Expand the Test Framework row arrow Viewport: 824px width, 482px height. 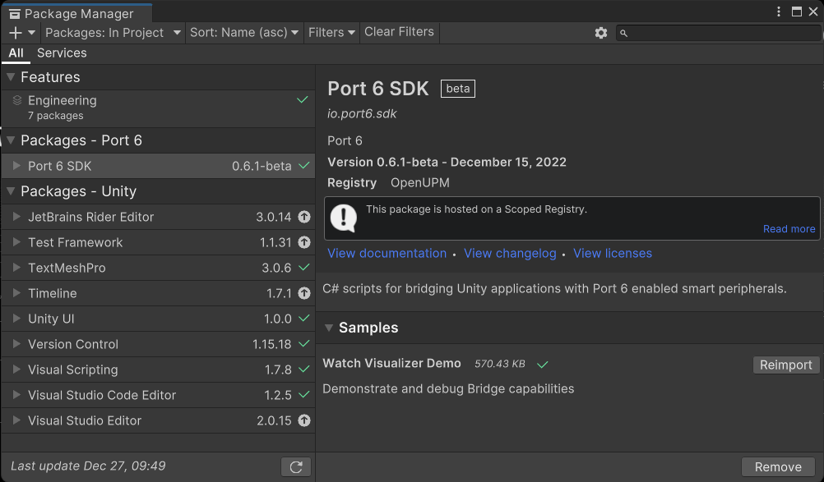(x=16, y=242)
